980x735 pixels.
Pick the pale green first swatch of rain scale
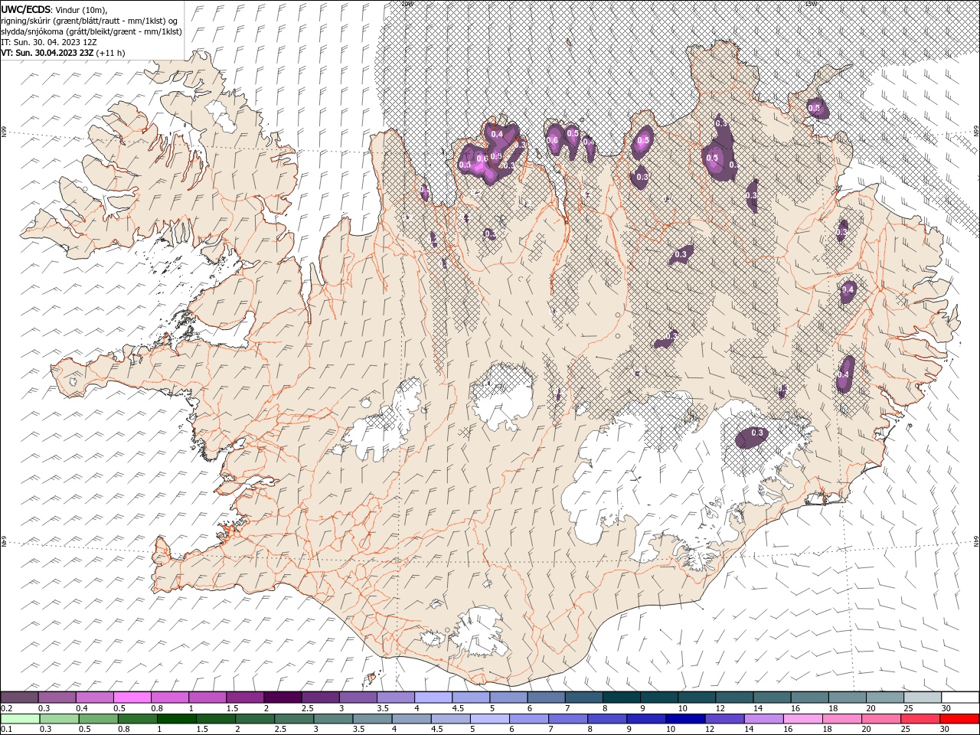click(19, 718)
